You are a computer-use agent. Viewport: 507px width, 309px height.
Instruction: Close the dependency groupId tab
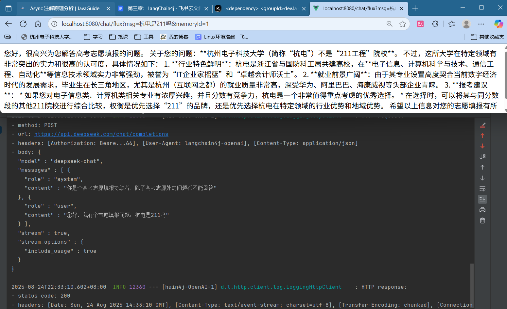coord(304,9)
